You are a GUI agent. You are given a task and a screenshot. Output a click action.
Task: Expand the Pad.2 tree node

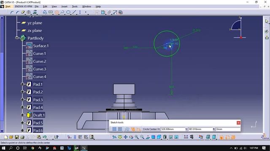(x=22, y=92)
